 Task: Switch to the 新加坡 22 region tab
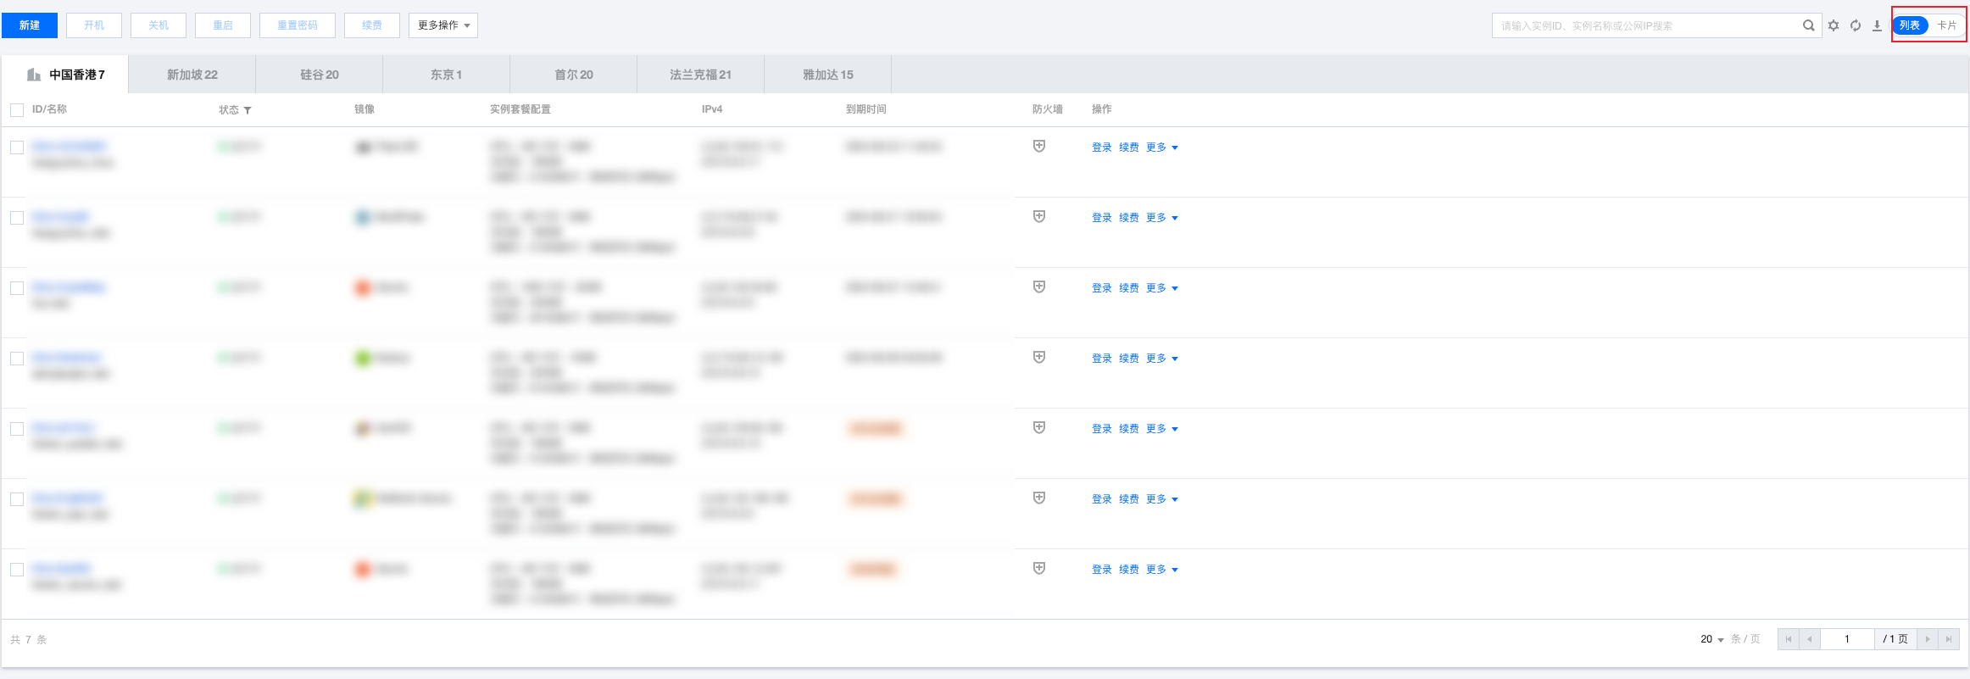click(192, 75)
